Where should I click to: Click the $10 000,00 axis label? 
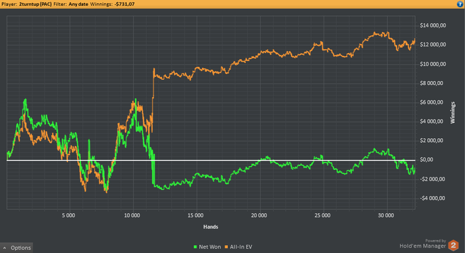(432, 64)
